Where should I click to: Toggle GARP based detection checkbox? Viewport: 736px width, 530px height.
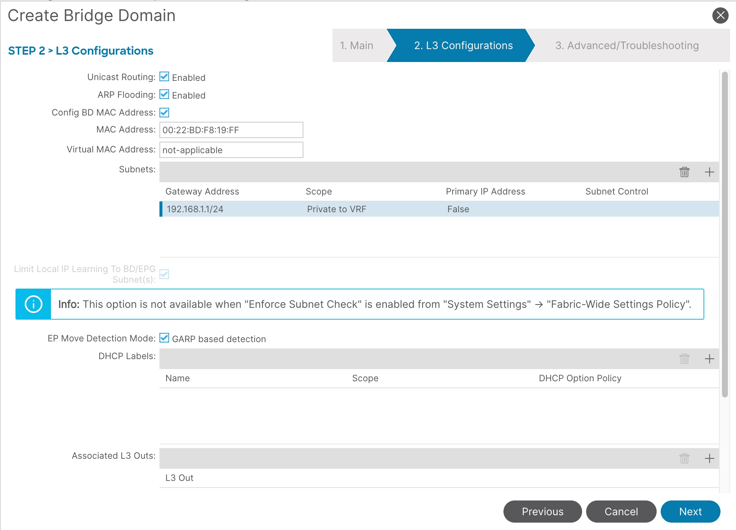tap(164, 338)
